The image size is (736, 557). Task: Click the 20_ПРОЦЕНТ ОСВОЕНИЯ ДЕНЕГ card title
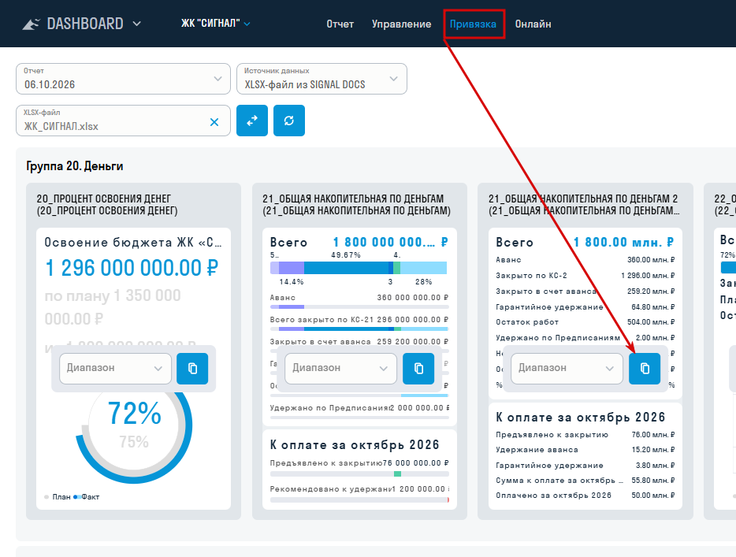coord(107,205)
